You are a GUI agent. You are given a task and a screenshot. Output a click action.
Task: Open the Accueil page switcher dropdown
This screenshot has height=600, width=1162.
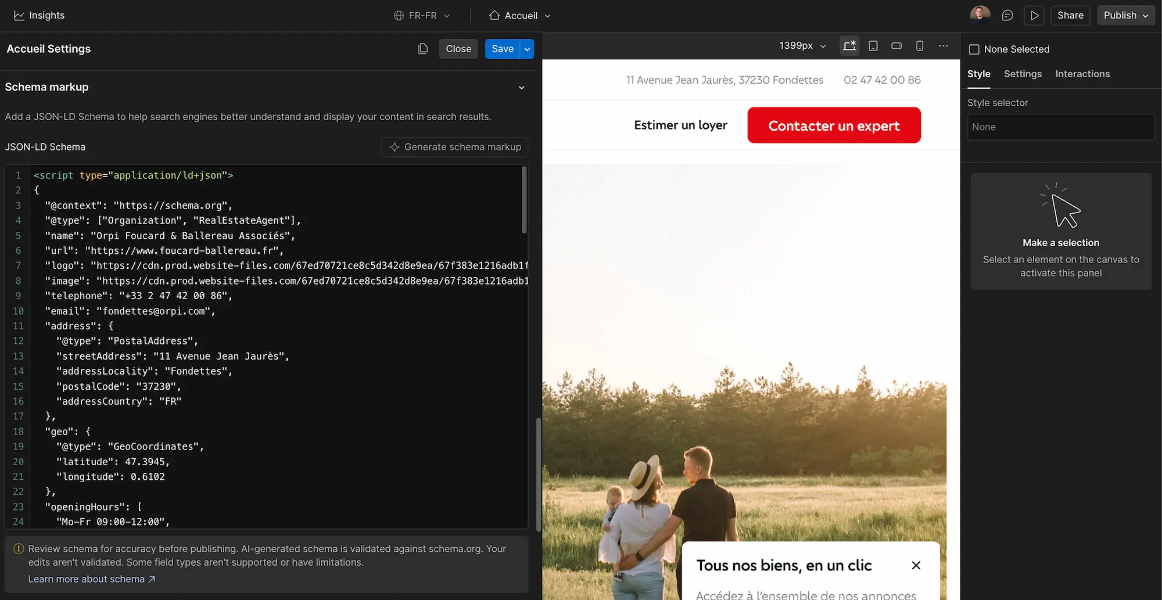[519, 15]
